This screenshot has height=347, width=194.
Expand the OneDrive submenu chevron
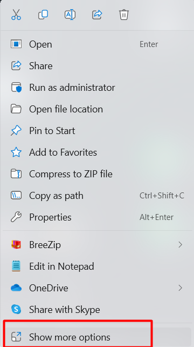pos(181,288)
